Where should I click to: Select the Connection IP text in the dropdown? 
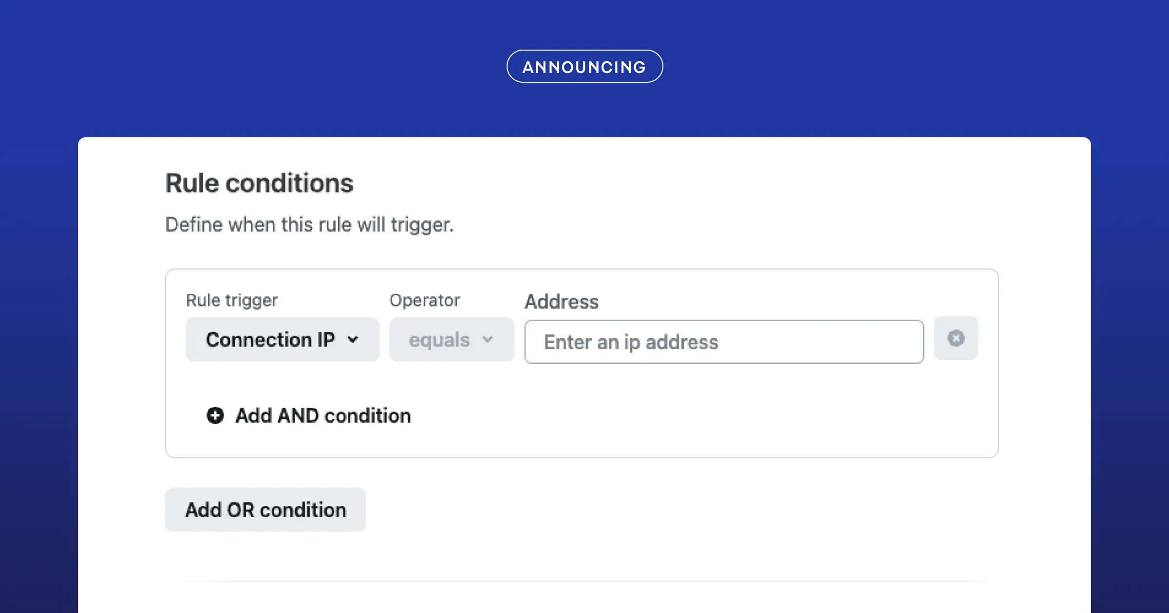270,340
